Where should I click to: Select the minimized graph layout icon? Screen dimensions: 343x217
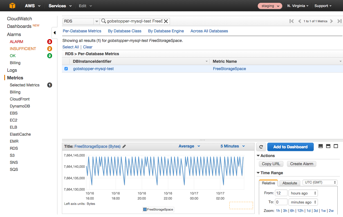tap(321, 146)
